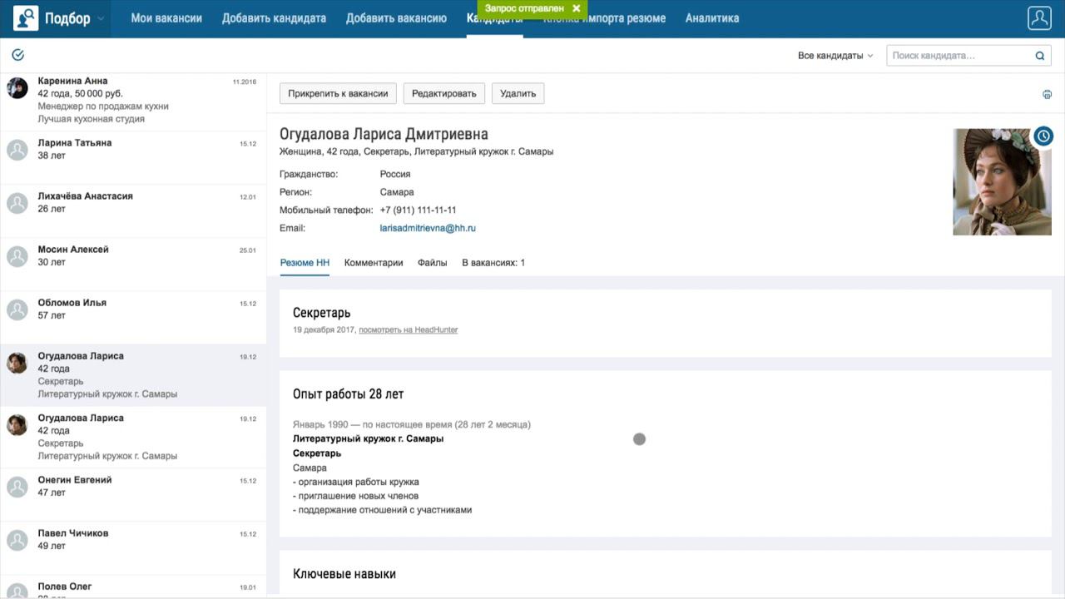Viewport: 1065px width, 599px height.
Task: Click Удалить button
Action: (518, 93)
